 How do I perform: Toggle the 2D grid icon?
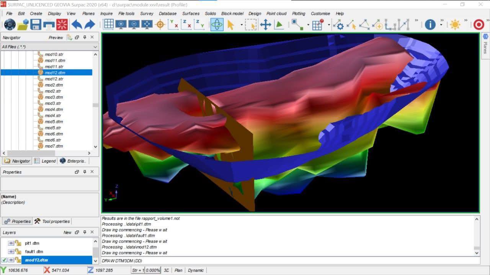coord(109,24)
